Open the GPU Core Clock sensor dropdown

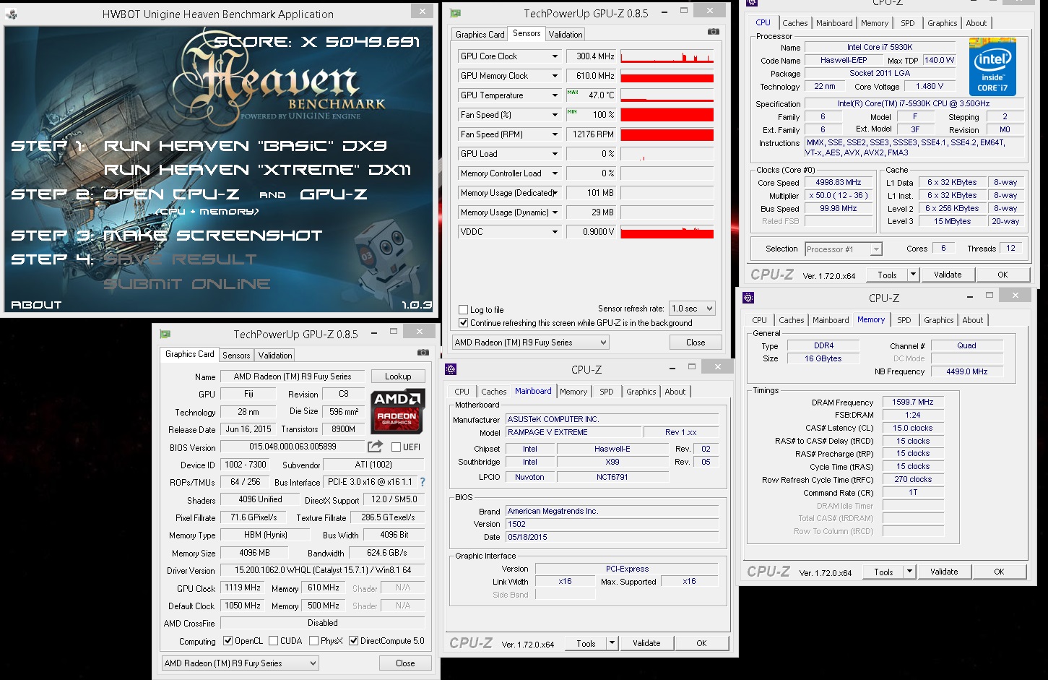(555, 56)
